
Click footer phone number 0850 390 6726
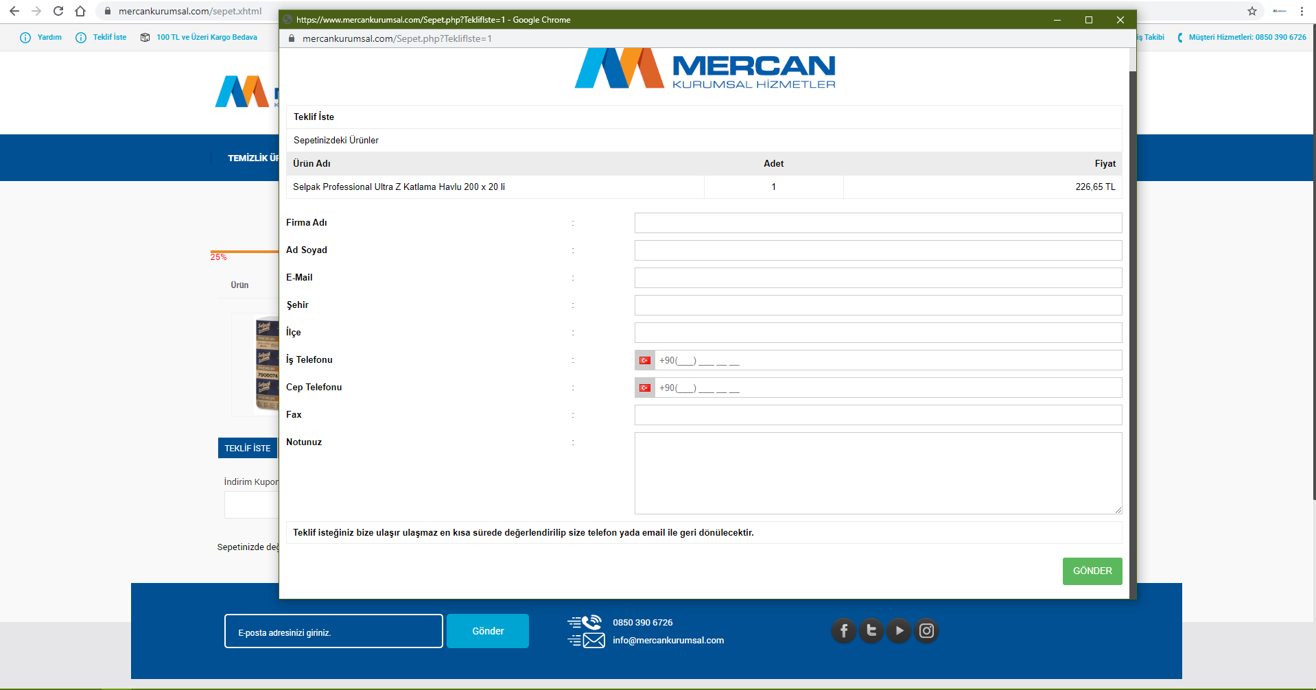(x=643, y=623)
